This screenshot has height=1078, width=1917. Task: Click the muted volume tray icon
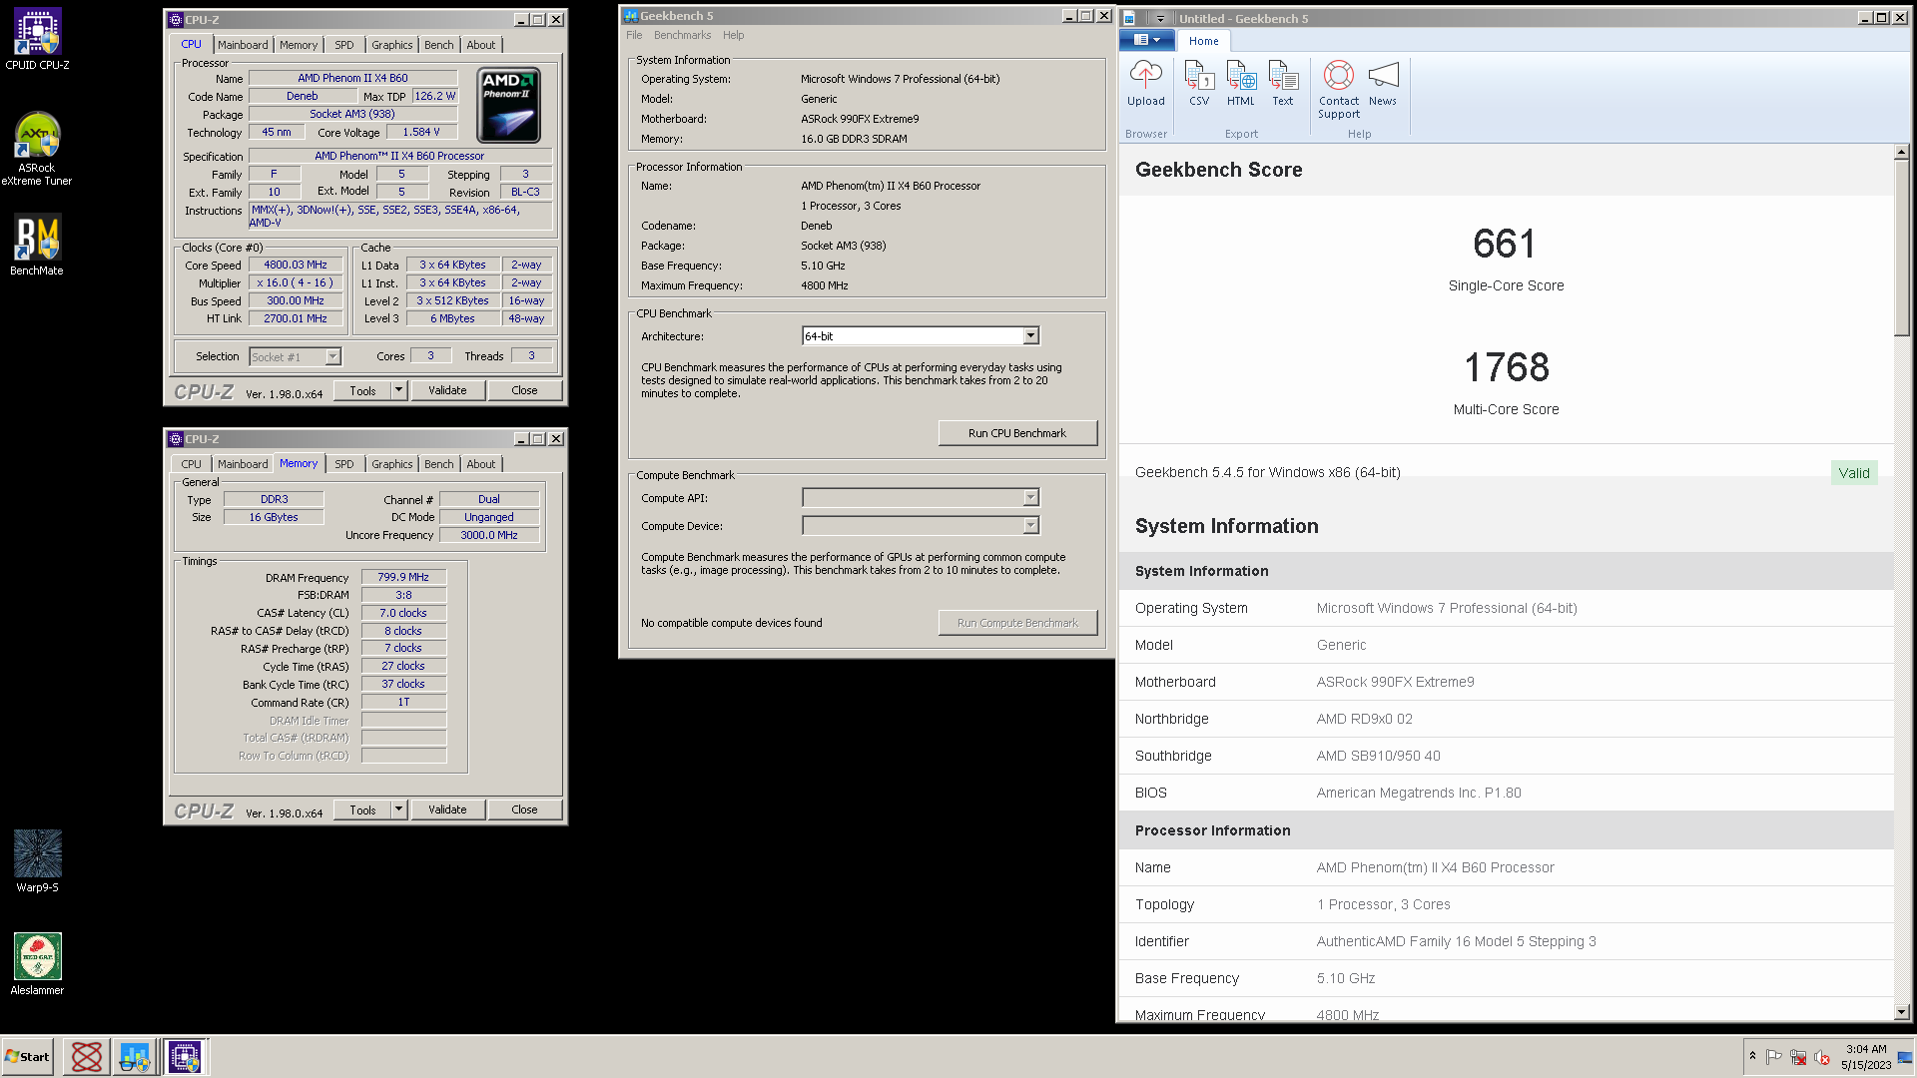click(1822, 1057)
